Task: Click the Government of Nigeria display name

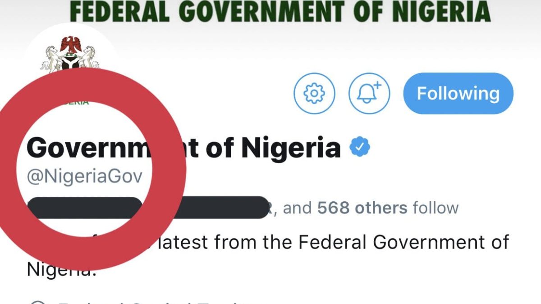Action: coord(183,148)
